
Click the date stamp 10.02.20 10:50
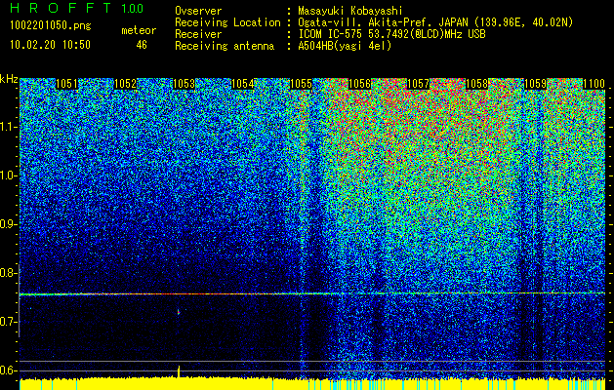coord(50,45)
